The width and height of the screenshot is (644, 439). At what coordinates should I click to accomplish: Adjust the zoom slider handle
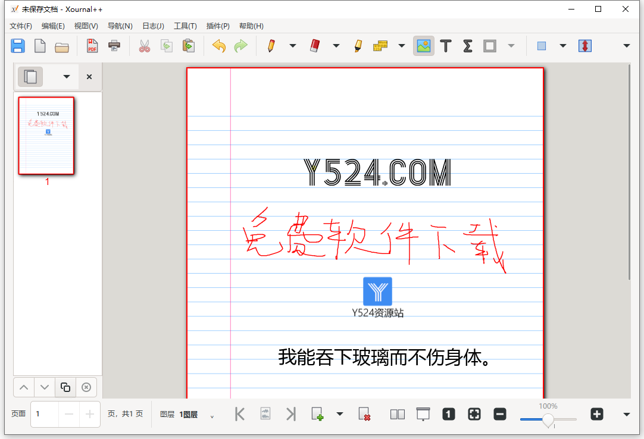click(548, 420)
